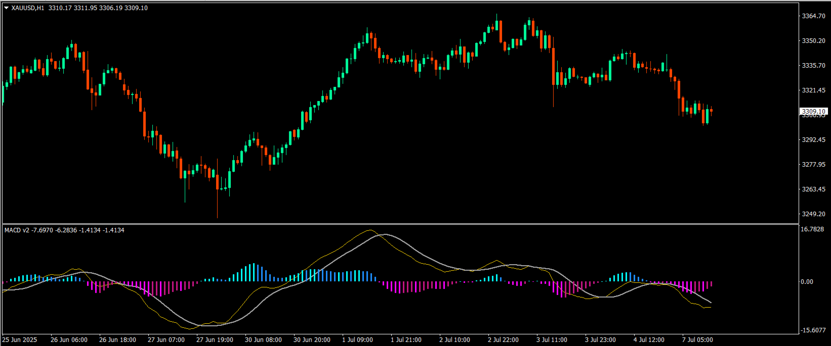
Task: Click the 27 Jun 07:00 time label
Action: click(166, 340)
